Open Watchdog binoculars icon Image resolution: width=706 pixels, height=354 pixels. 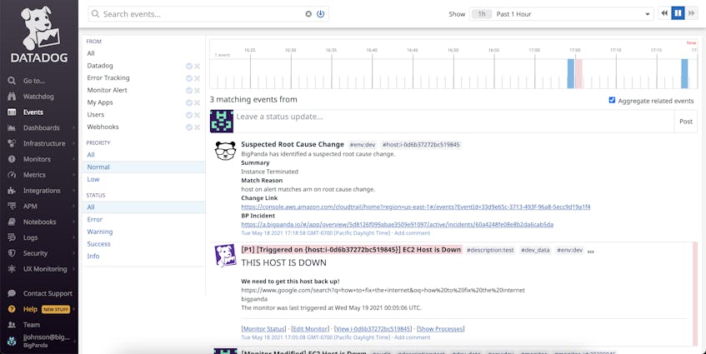[12, 97]
